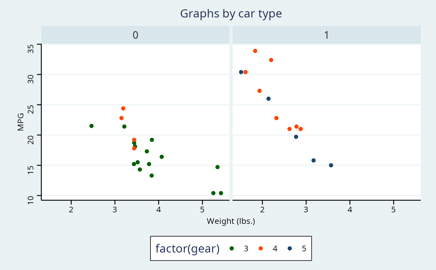
Task: Click the legend label 4 text
Action: [275, 248]
